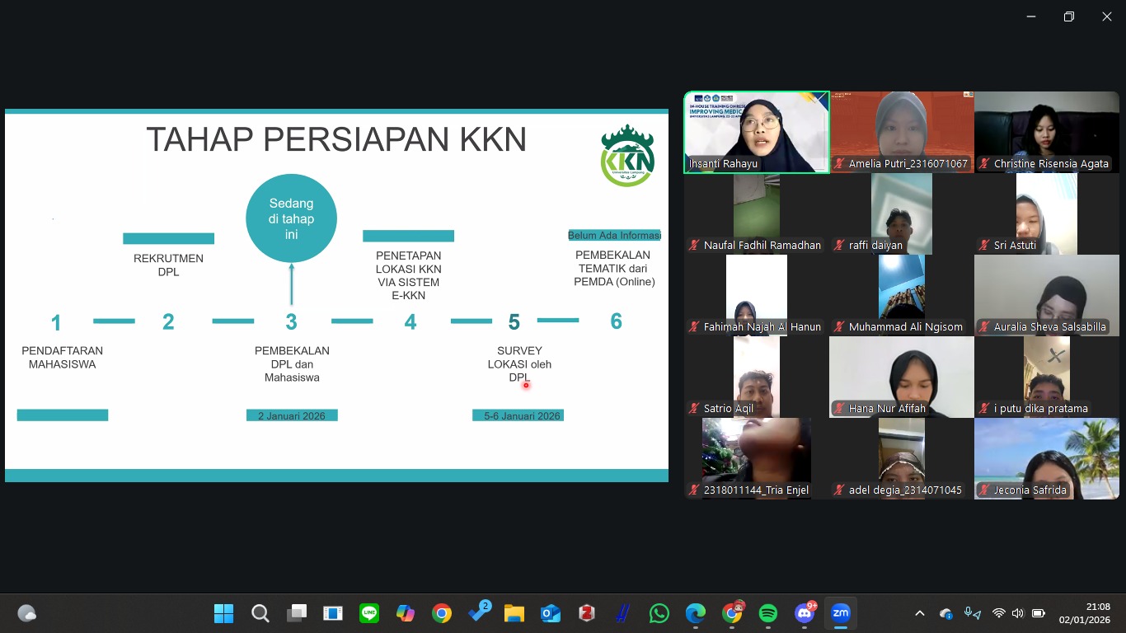The image size is (1126, 633).
Task: Open Windows Search from the taskbar
Action: (x=260, y=613)
